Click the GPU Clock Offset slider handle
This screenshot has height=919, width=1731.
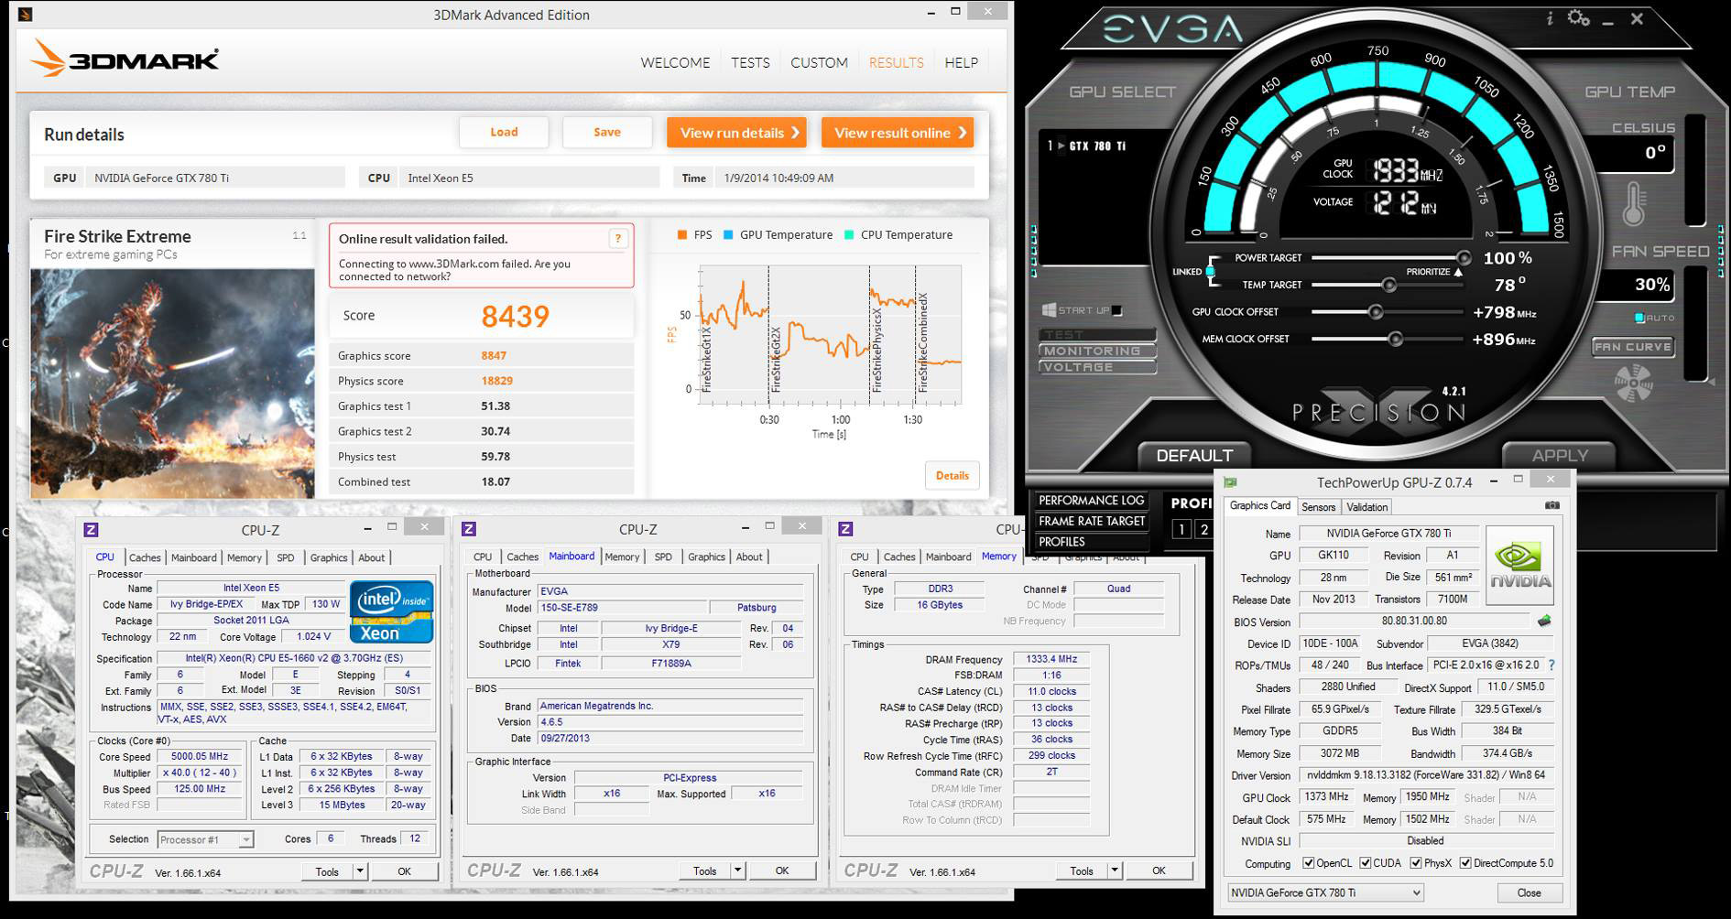[1376, 312]
